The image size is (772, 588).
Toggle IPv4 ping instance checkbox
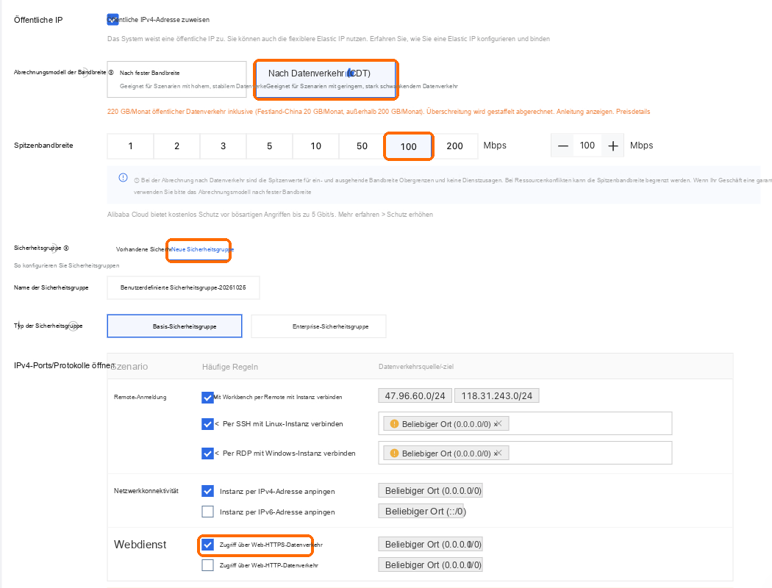[208, 491]
